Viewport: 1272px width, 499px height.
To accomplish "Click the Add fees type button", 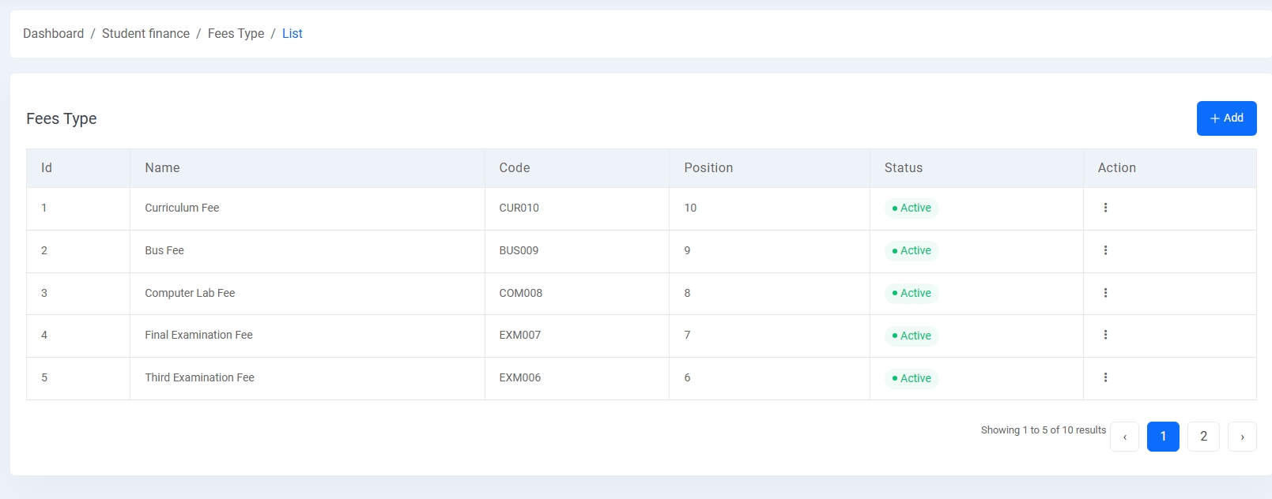I will [1226, 118].
